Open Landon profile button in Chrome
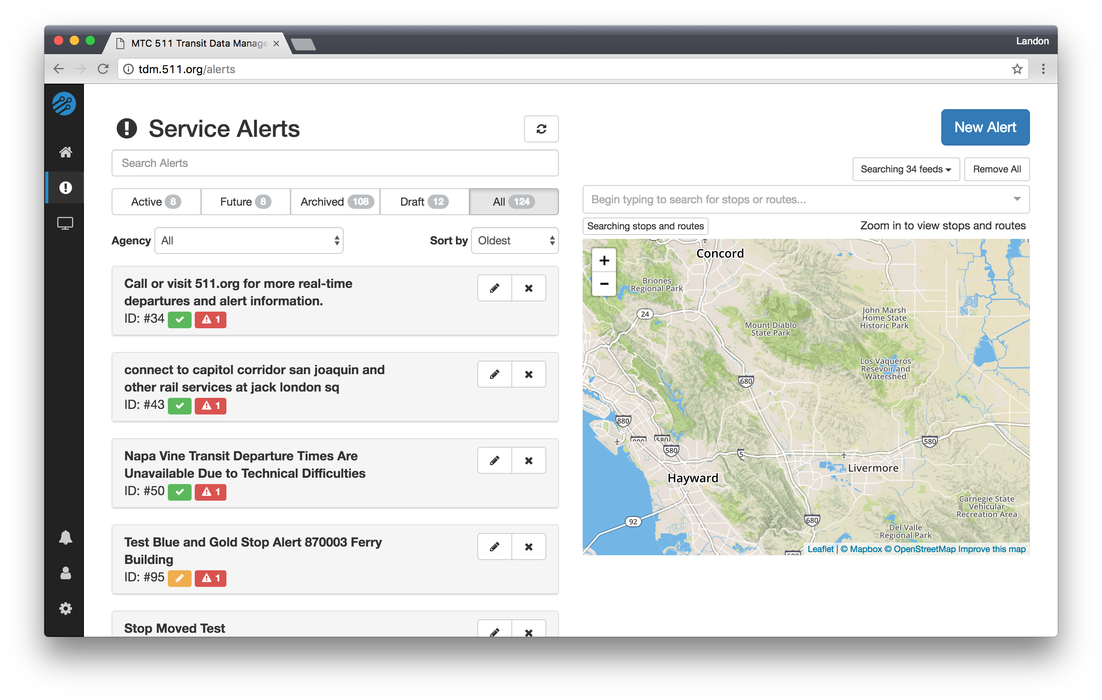The image size is (1102, 700). tap(1032, 41)
